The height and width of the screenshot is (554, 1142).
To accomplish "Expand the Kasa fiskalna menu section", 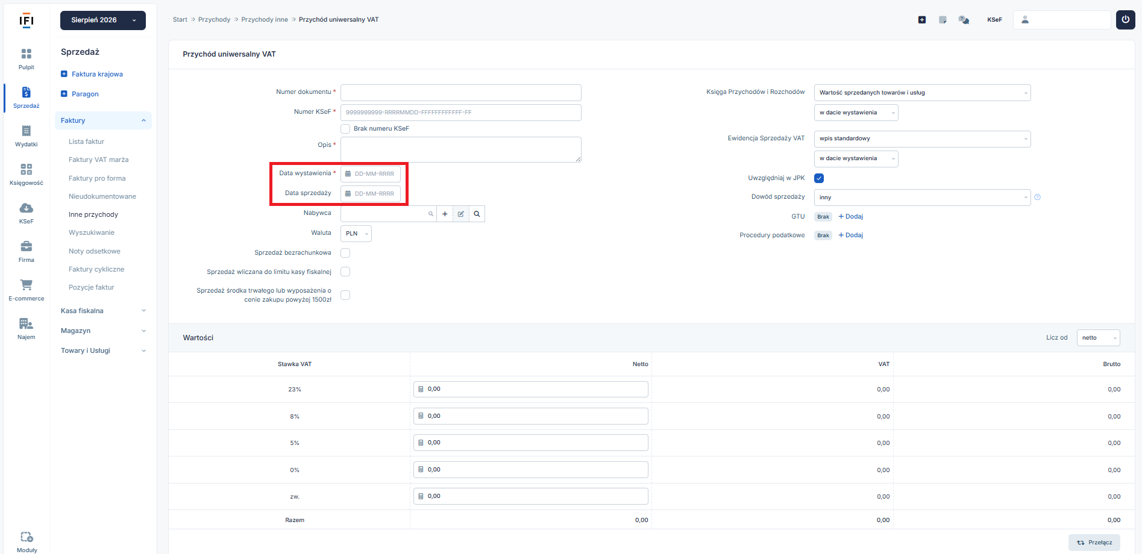I will click(x=103, y=311).
